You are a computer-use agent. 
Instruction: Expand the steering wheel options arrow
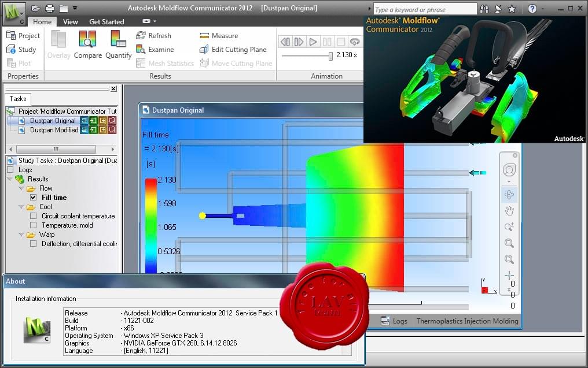509,181
